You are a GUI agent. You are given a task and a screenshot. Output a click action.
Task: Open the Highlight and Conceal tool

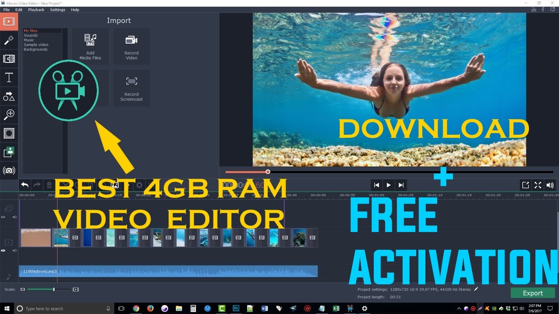pyautogui.click(x=9, y=133)
